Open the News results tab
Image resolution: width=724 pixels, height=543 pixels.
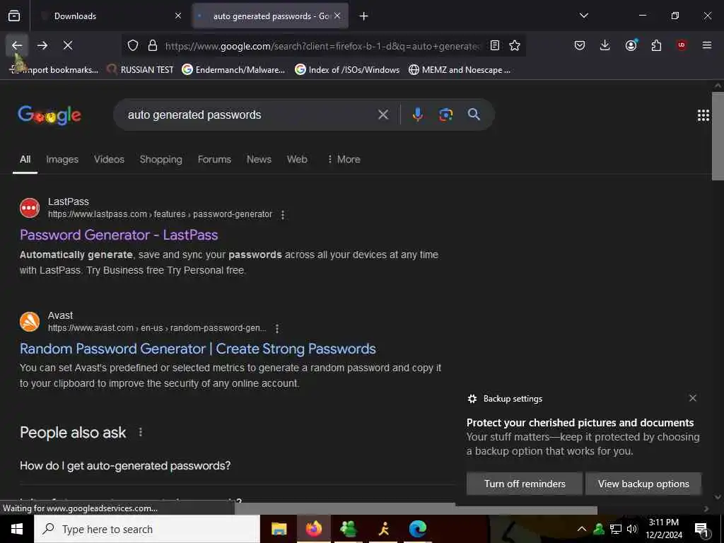259,159
